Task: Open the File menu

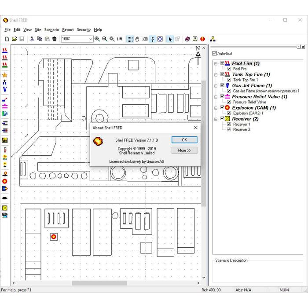Action: point(7,29)
